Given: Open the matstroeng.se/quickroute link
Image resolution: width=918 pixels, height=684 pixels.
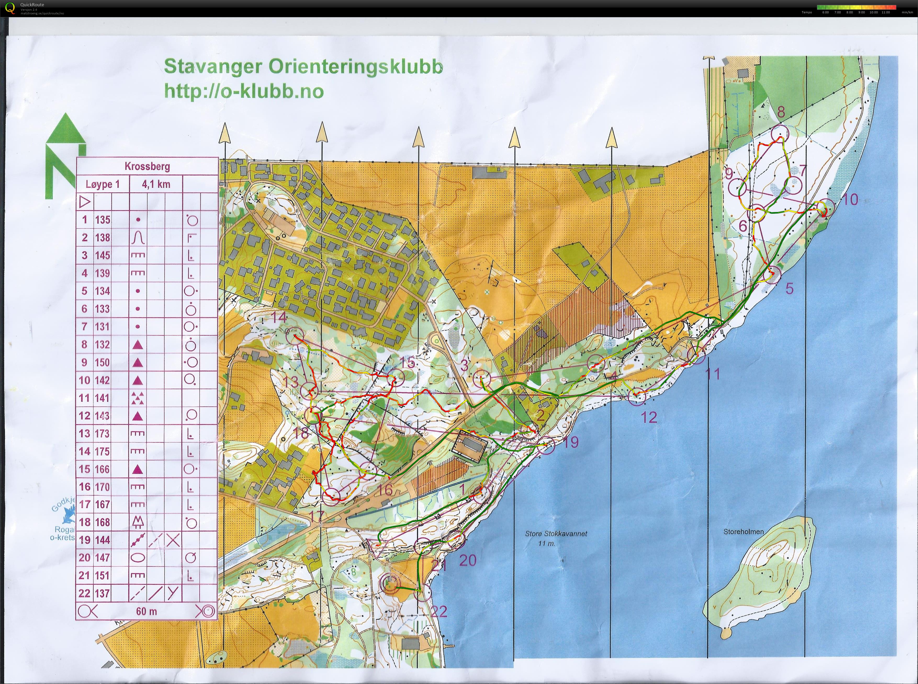Looking at the screenshot, I should pyautogui.click(x=42, y=13).
